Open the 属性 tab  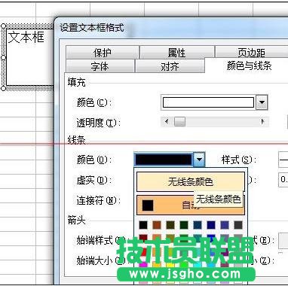[x=176, y=53]
